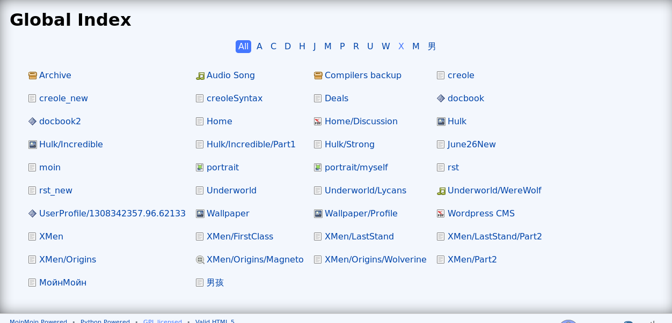The width and height of the screenshot is (672, 323).
Task: Open the UserProfile/1308342357.96.62133 page
Action: 112,214
